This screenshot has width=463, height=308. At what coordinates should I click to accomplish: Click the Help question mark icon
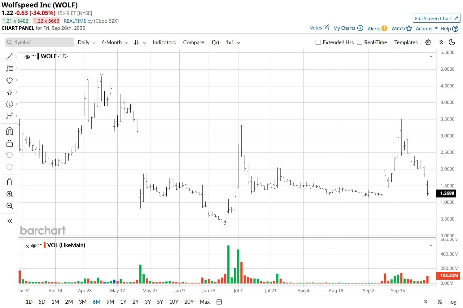click(x=455, y=29)
